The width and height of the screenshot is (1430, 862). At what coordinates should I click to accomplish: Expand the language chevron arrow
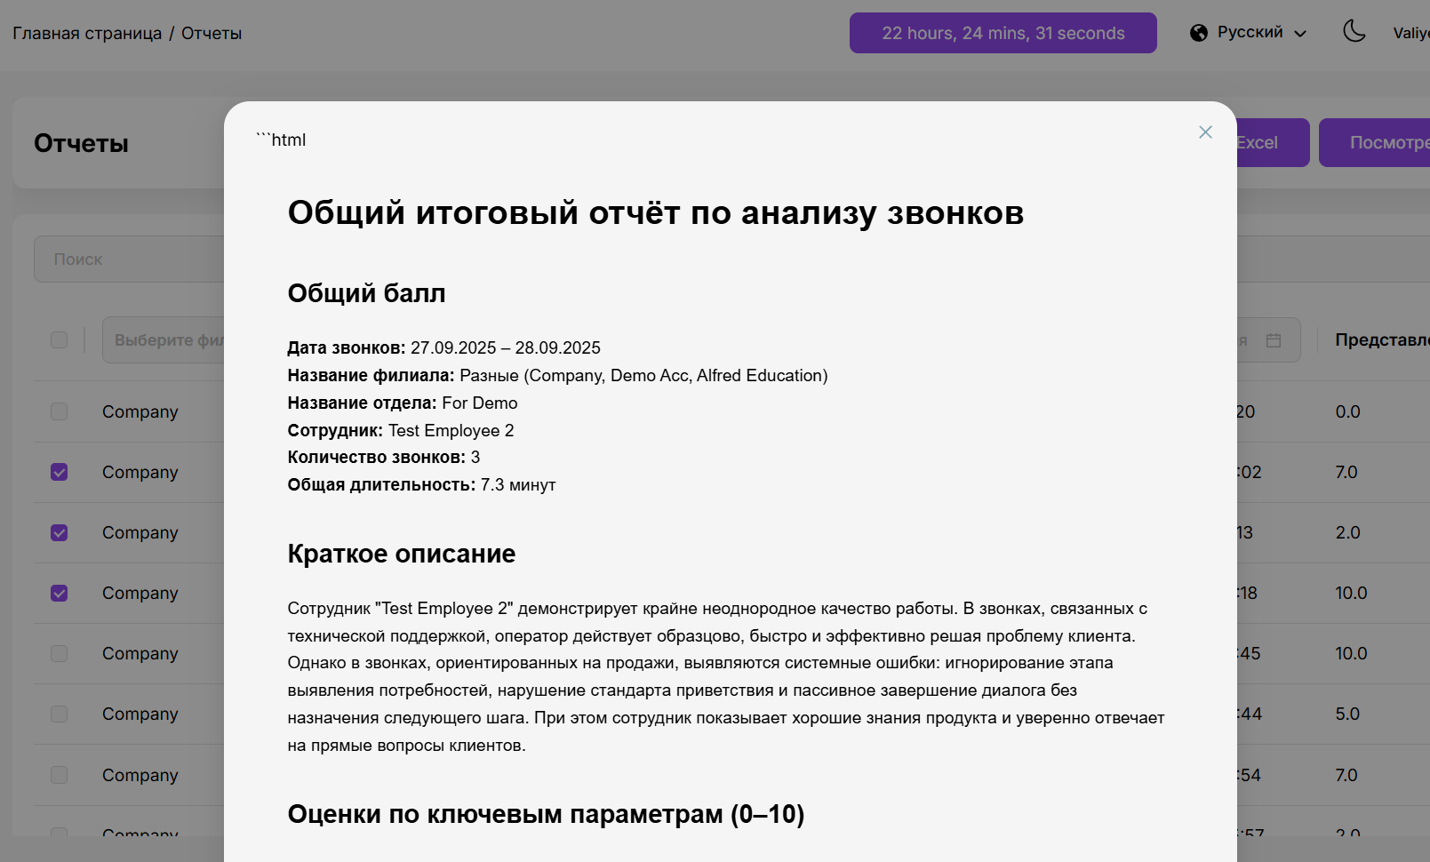(1300, 34)
